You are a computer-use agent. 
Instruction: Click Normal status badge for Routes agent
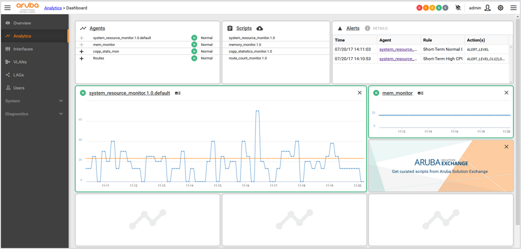coord(194,58)
